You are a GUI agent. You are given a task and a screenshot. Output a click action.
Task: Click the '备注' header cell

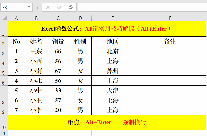coord(170,41)
